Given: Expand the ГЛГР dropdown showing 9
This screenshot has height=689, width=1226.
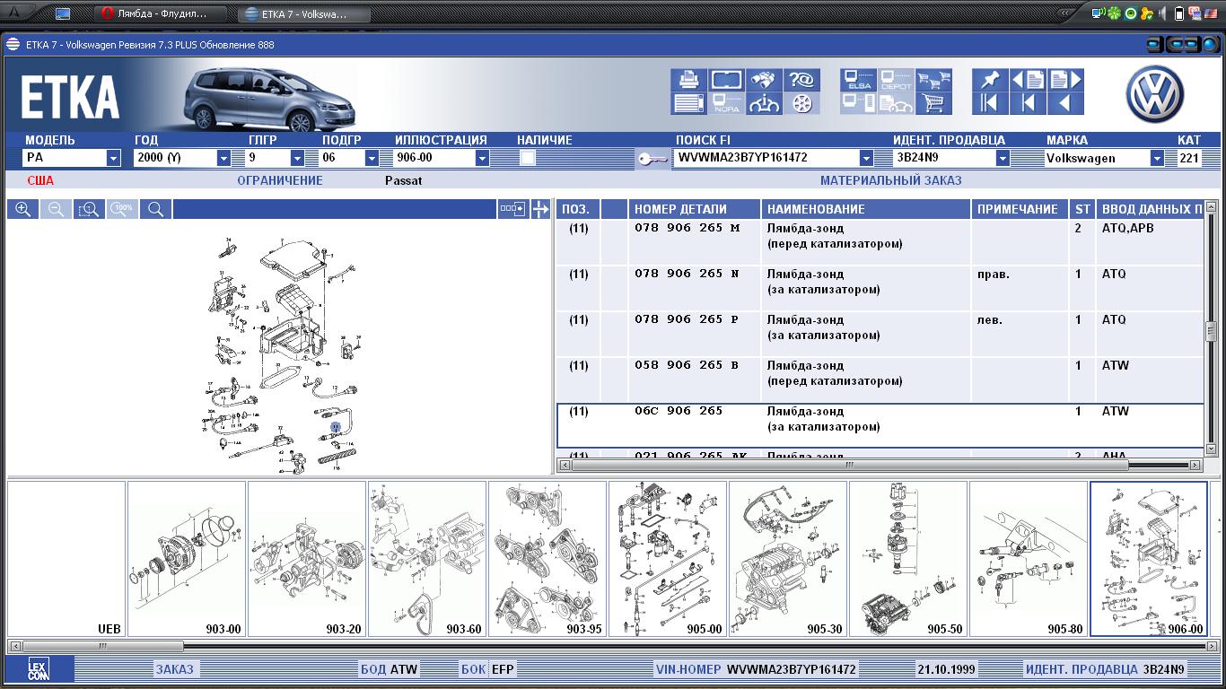Looking at the screenshot, I should coord(297,158).
